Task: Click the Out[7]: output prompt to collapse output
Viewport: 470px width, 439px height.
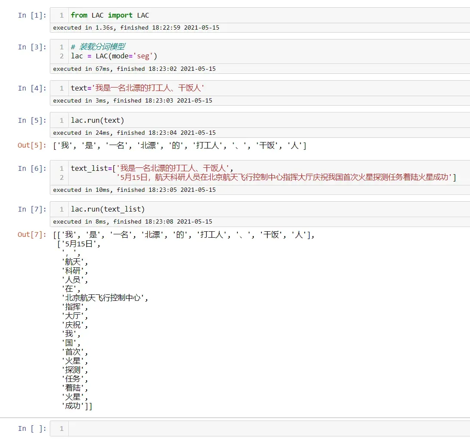Action: click(x=32, y=234)
